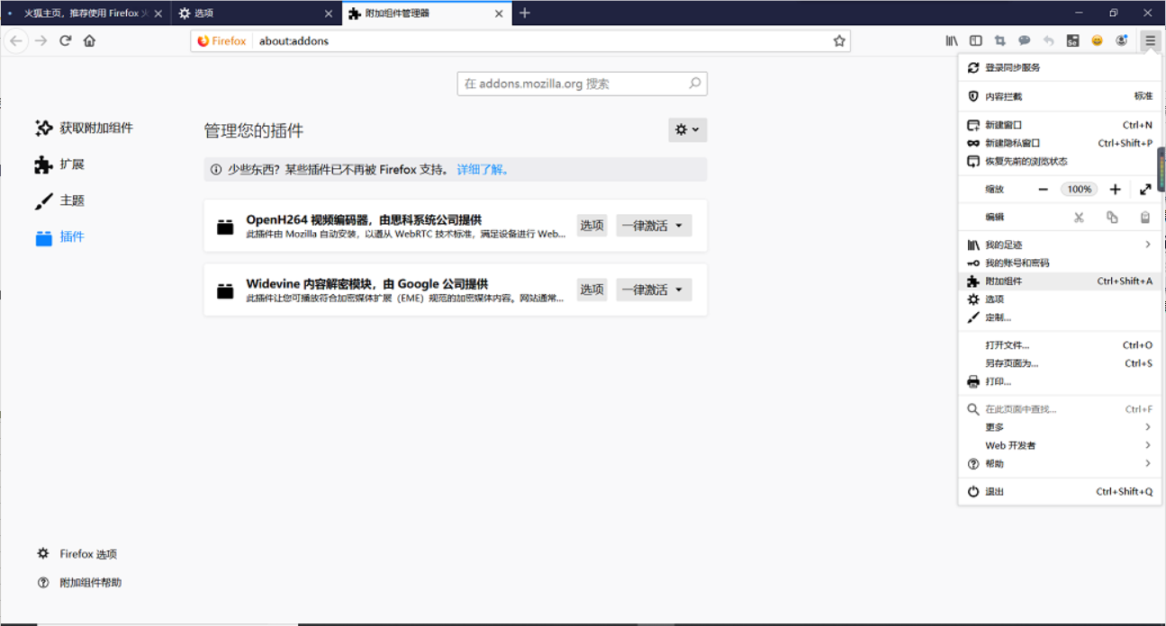
Task: Expand the Web 开发者 submenu
Action: [x=1059, y=445]
